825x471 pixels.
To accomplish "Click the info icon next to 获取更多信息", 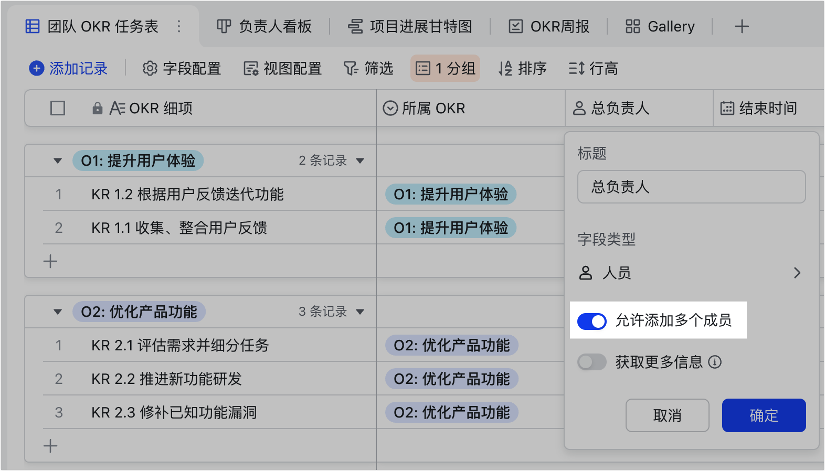I will point(715,362).
